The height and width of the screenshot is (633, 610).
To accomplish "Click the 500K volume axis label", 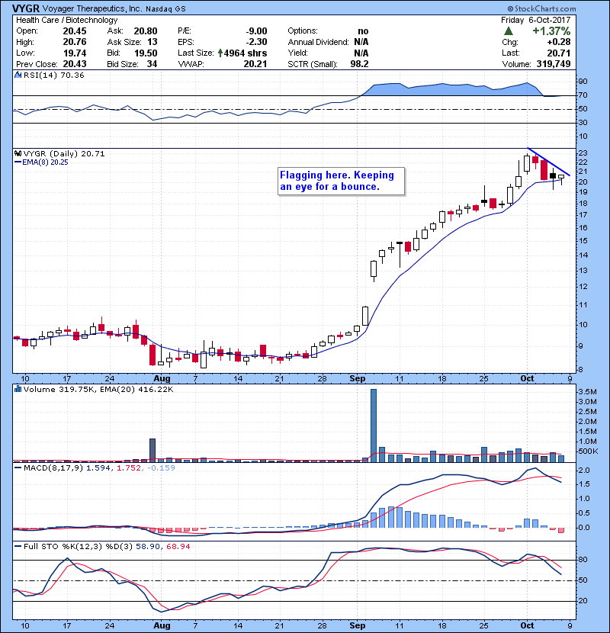I will pyautogui.click(x=588, y=451).
